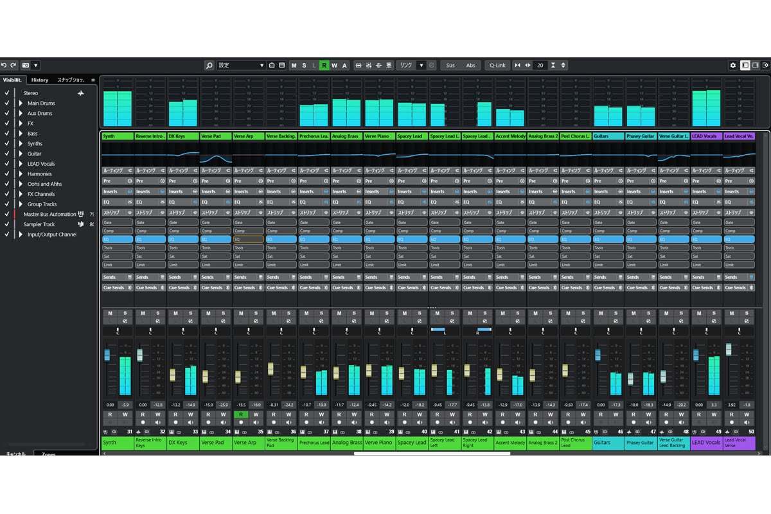Open the 設定 preset dropdown in the toolbar
This screenshot has height=514, width=771.
(x=262, y=65)
